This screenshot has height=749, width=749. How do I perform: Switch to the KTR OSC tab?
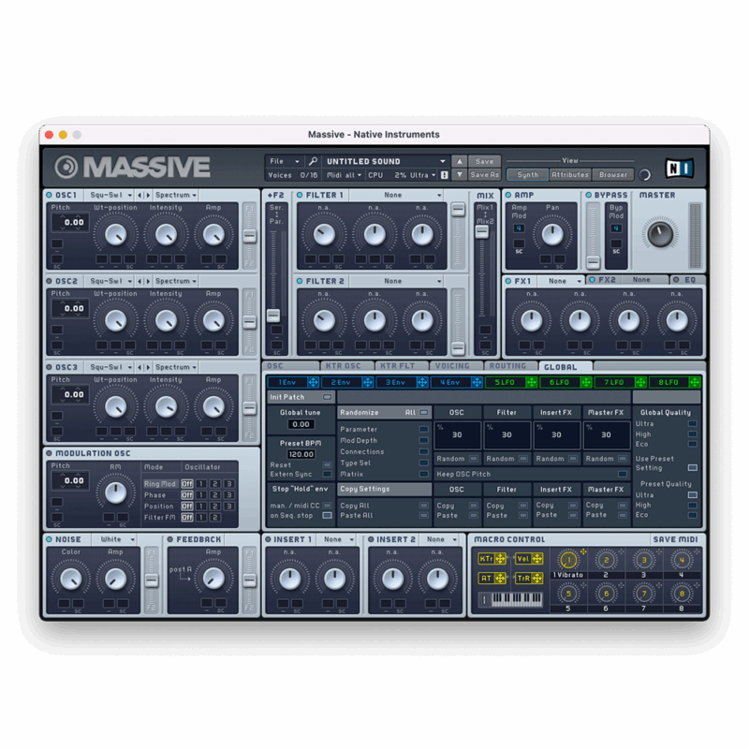pyautogui.click(x=346, y=366)
